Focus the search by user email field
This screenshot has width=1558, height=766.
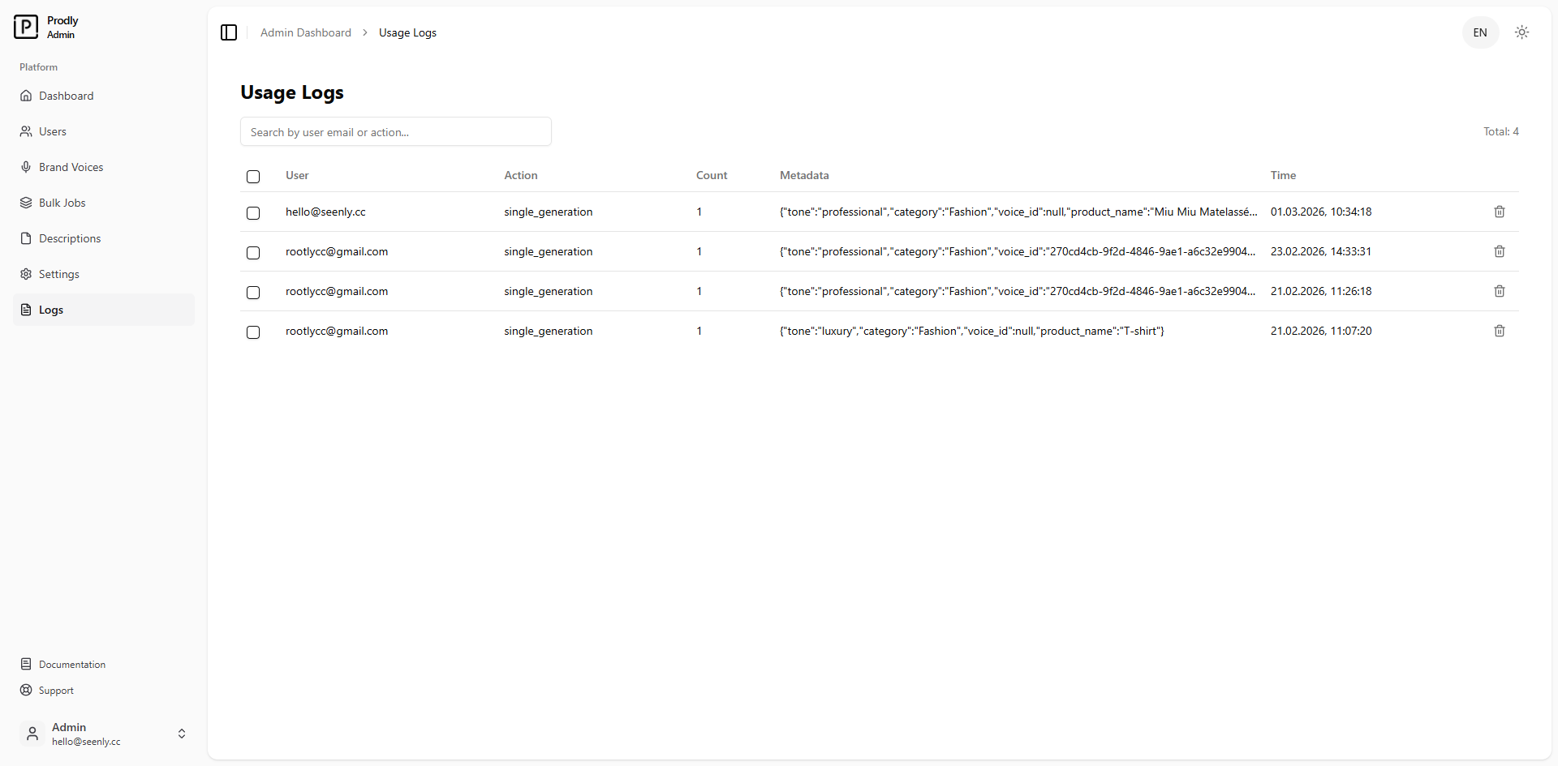(x=395, y=132)
